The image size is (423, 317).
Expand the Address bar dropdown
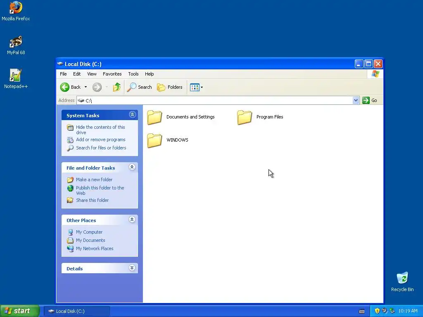pyautogui.click(x=356, y=100)
